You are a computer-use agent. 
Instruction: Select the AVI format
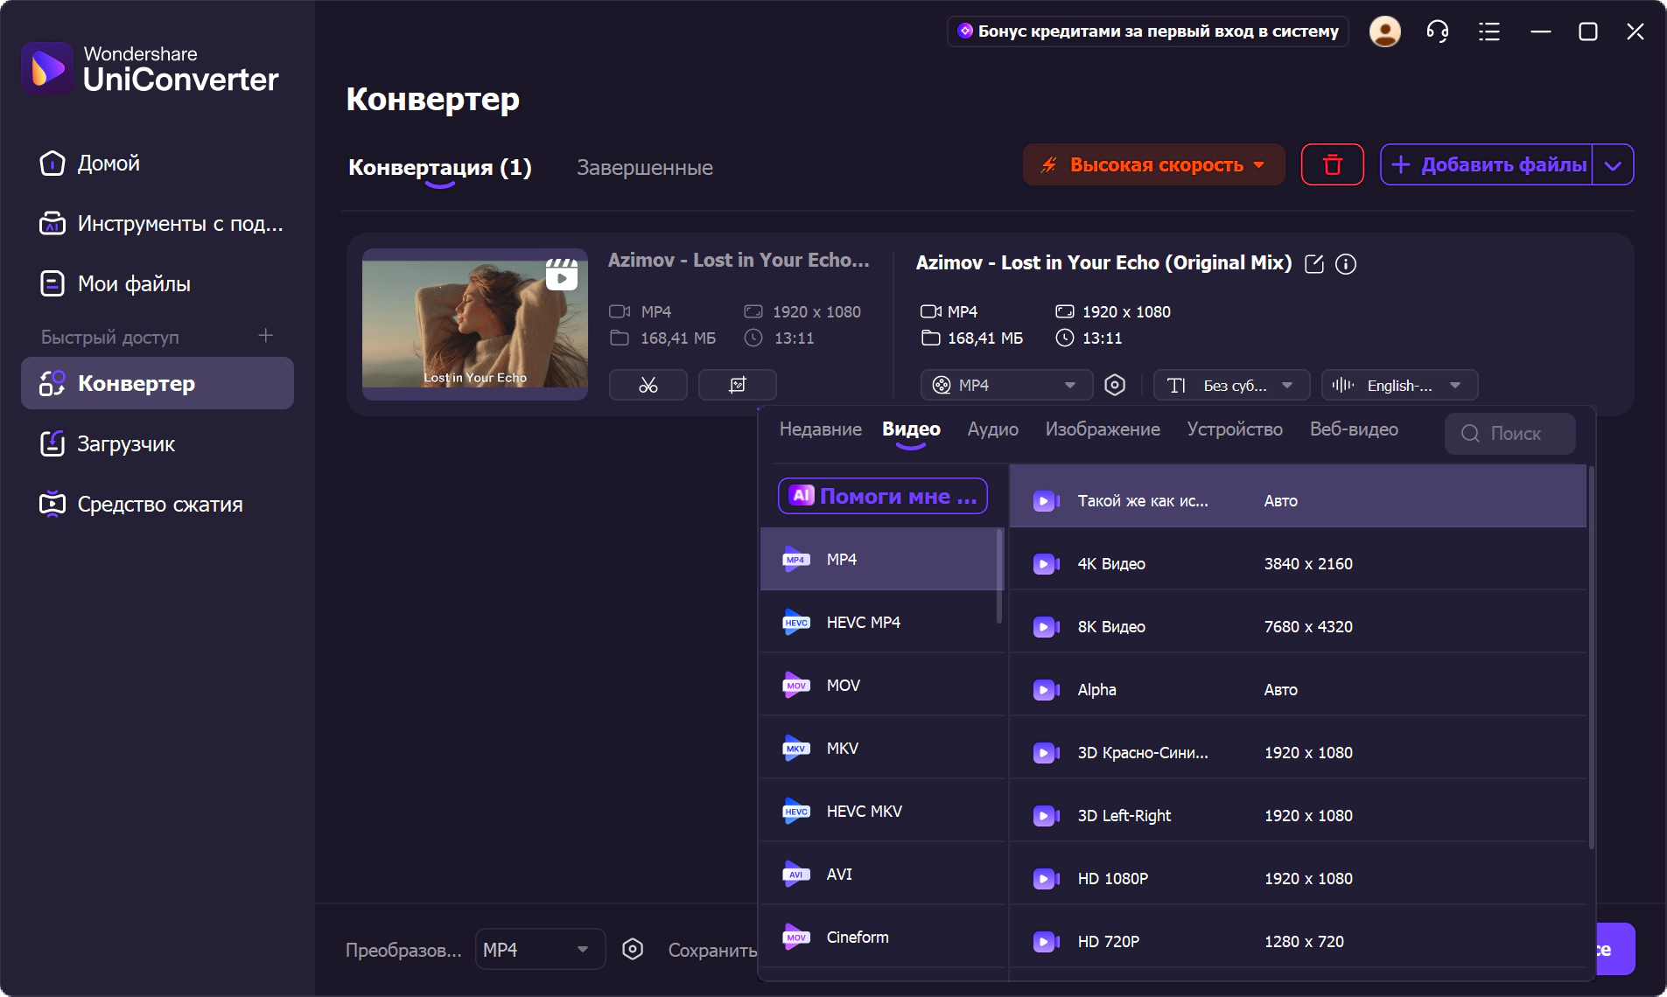tap(880, 874)
